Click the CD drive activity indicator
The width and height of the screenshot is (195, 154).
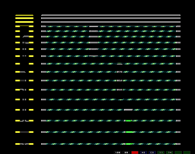[x=152, y=152]
